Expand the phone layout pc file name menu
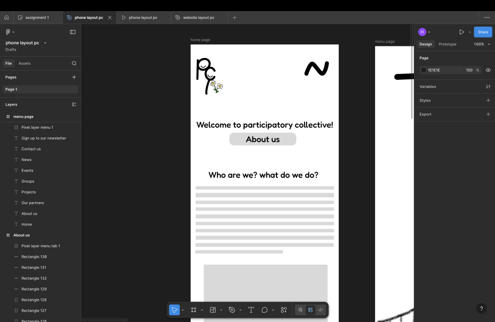Viewport: 495px width, 322px height. [x=45, y=43]
